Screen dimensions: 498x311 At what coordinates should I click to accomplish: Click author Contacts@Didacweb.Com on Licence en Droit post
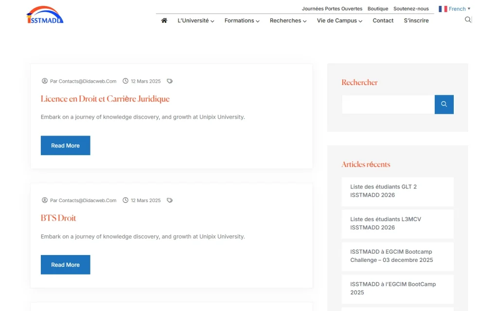[x=83, y=81]
